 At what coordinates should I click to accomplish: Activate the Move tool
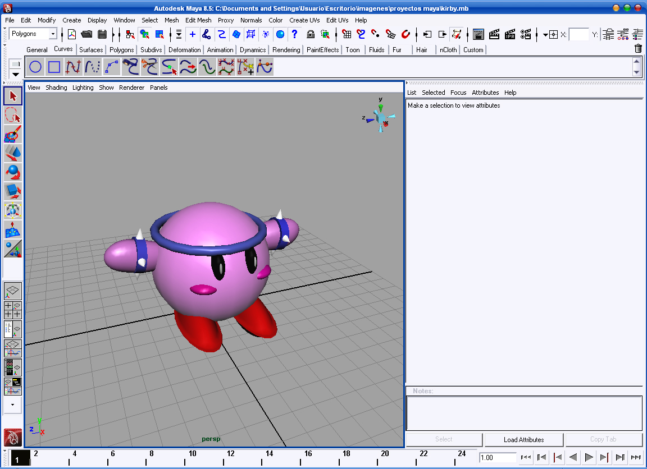(13, 153)
